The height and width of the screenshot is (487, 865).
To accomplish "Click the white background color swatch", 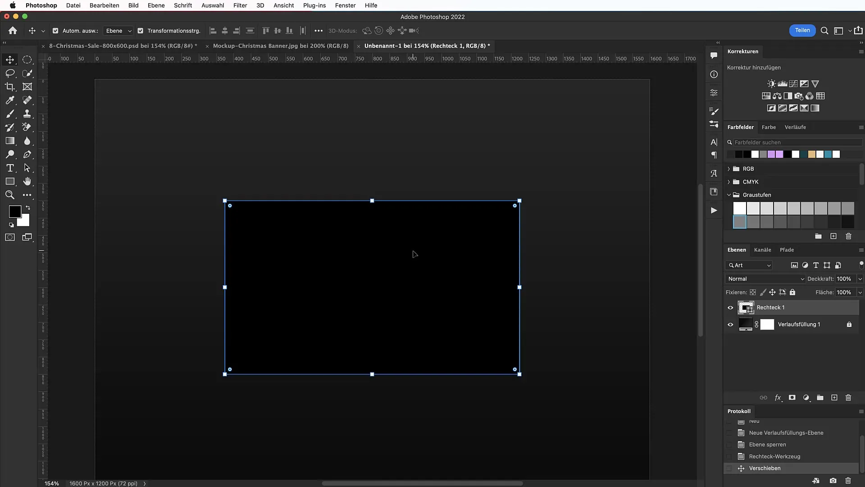I will coord(25,222).
